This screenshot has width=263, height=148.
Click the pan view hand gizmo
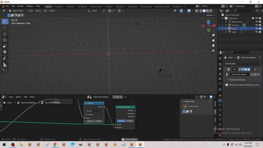click(213, 40)
